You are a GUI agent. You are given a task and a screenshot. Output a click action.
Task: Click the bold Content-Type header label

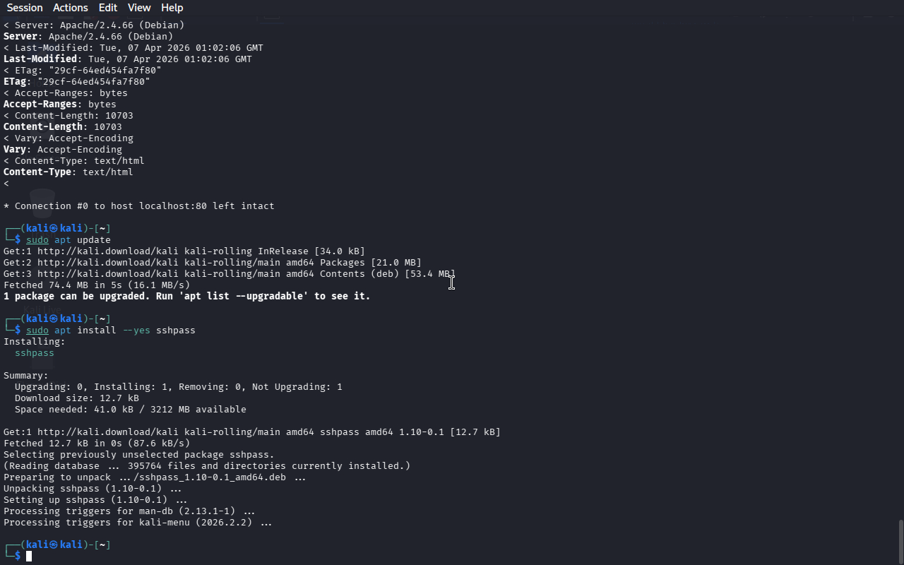(x=37, y=172)
